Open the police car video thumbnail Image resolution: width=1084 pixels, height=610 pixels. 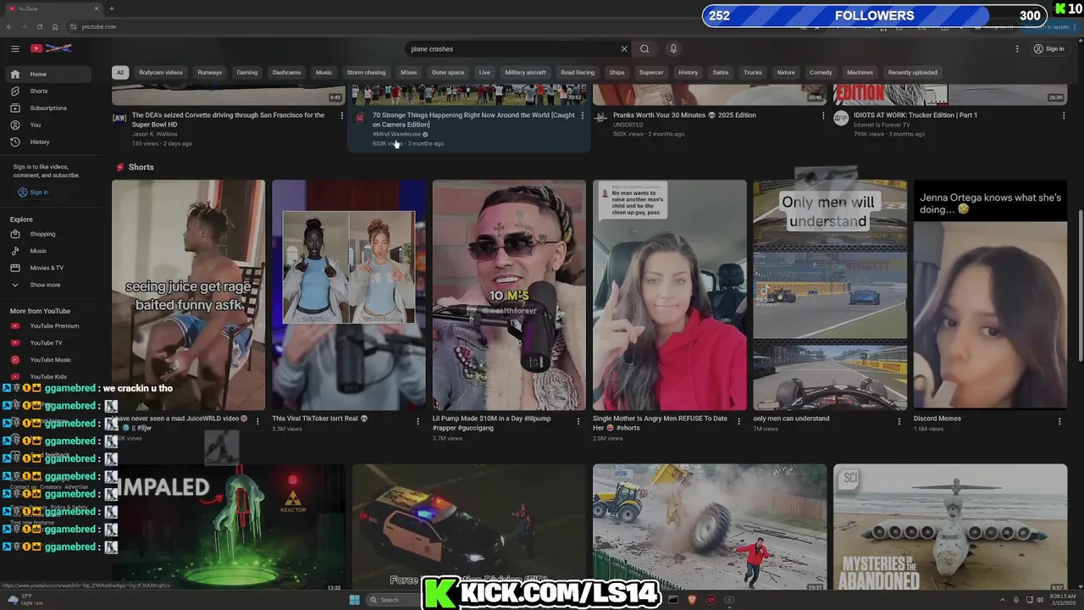coord(469,527)
